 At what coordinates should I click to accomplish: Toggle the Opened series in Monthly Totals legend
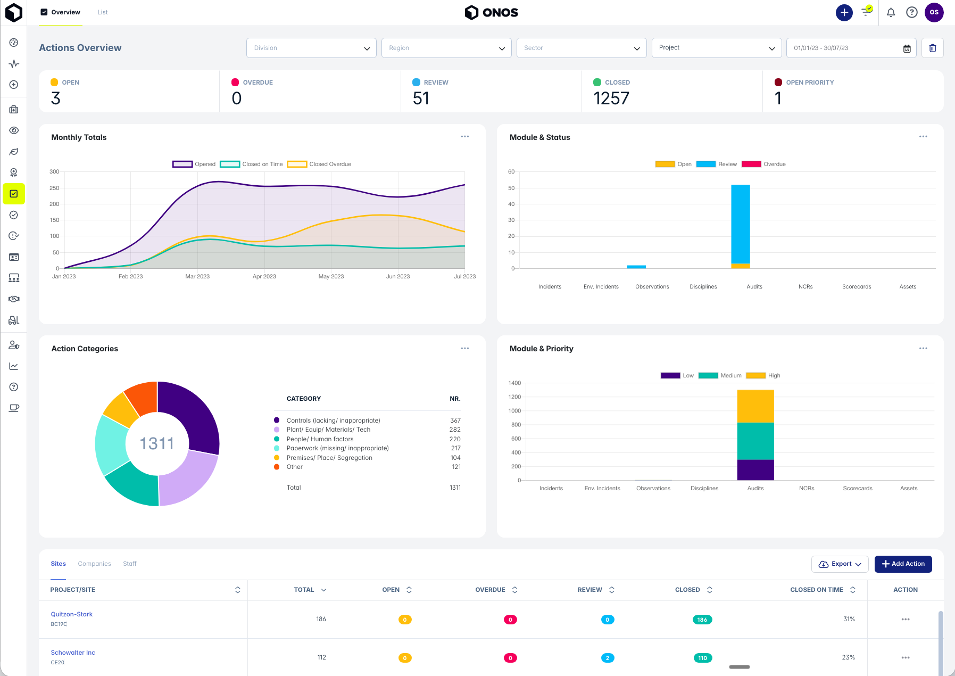(x=194, y=164)
